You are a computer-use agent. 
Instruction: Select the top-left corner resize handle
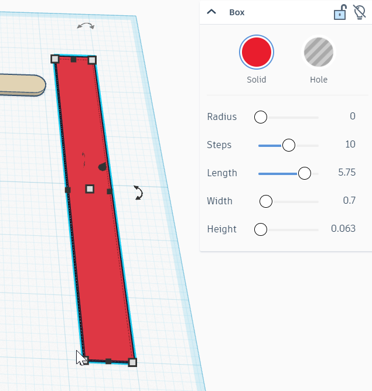pyautogui.click(x=55, y=59)
